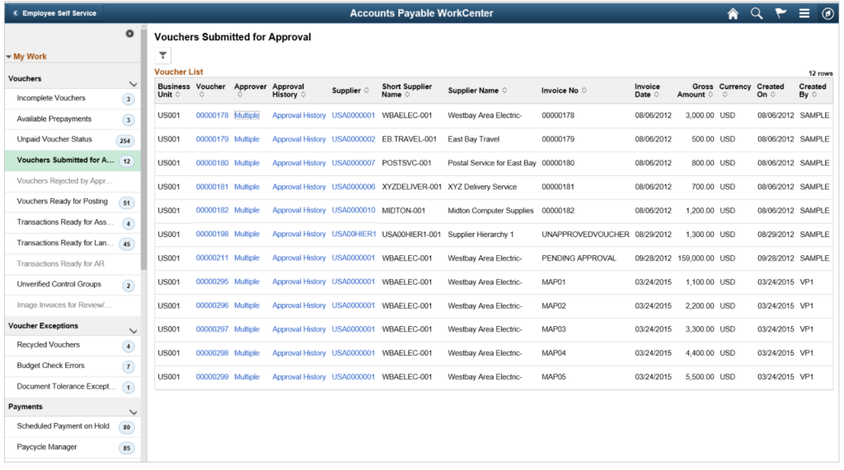
Task: Collapse the Vouchers group chevron
Action: click(133, 84)
